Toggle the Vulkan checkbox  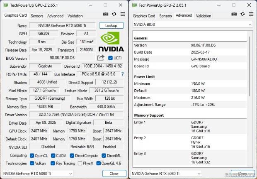pos(32,163)
